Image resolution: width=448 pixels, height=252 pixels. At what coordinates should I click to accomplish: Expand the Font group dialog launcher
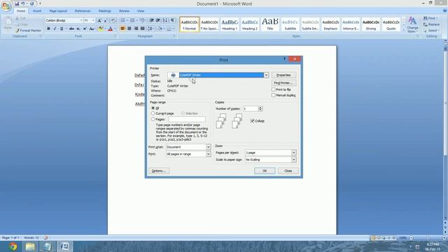tap(115, 36)
